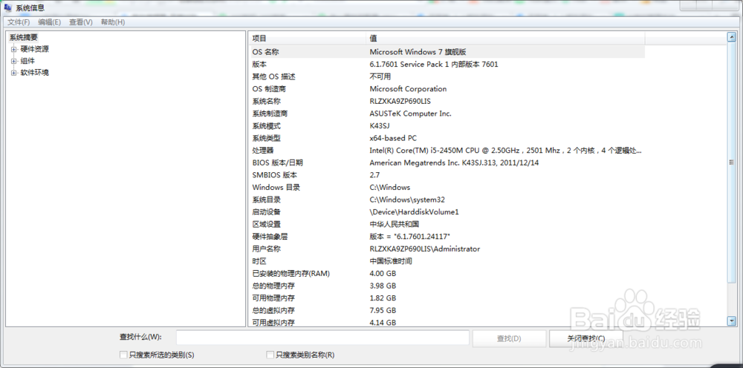The height and width of the screenshot is (368, 743).
Task: Select the 其他 OS 描述 row
Action: tap(447, 76)
